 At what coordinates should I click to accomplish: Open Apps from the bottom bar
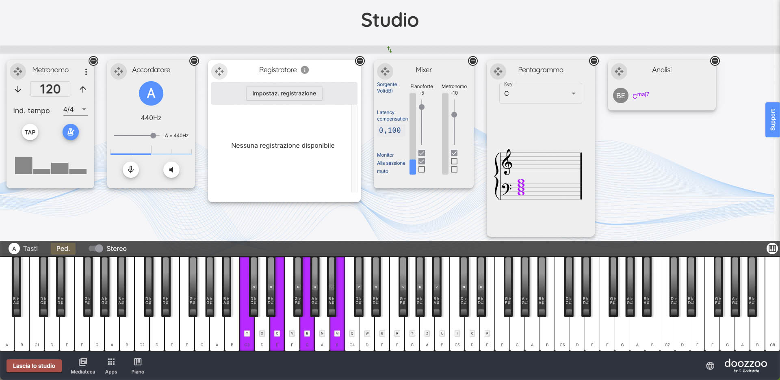click(111, 365)
